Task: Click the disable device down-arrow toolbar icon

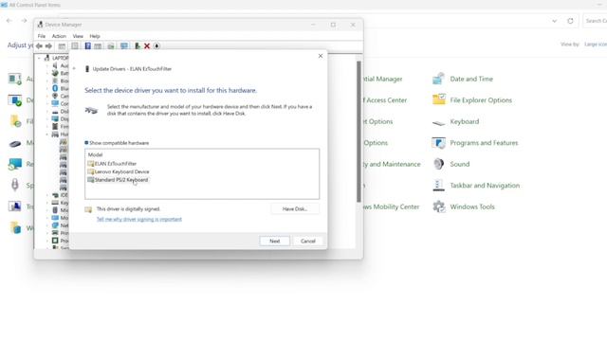Action: click(156, 46)
